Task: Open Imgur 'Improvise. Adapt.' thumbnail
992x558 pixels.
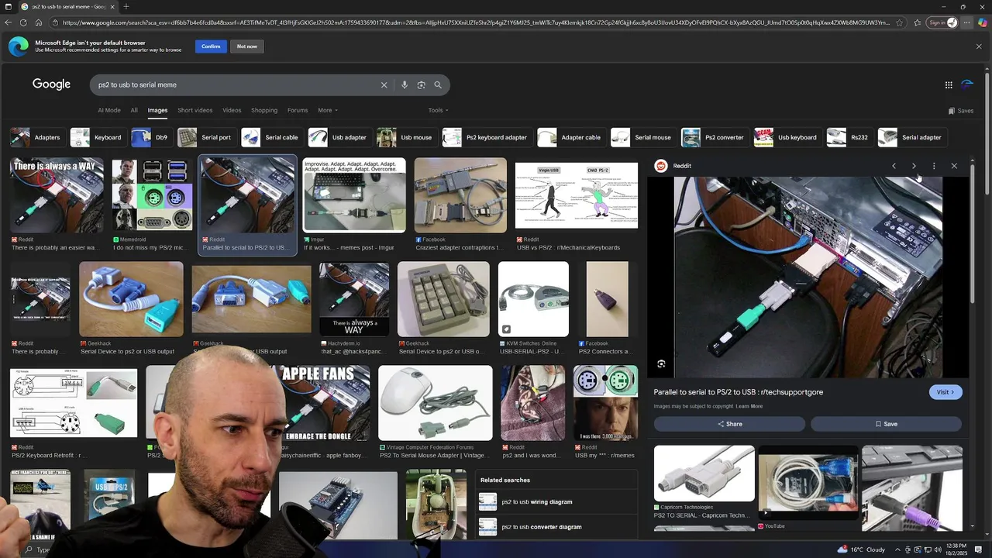Action: click(354, 195)
